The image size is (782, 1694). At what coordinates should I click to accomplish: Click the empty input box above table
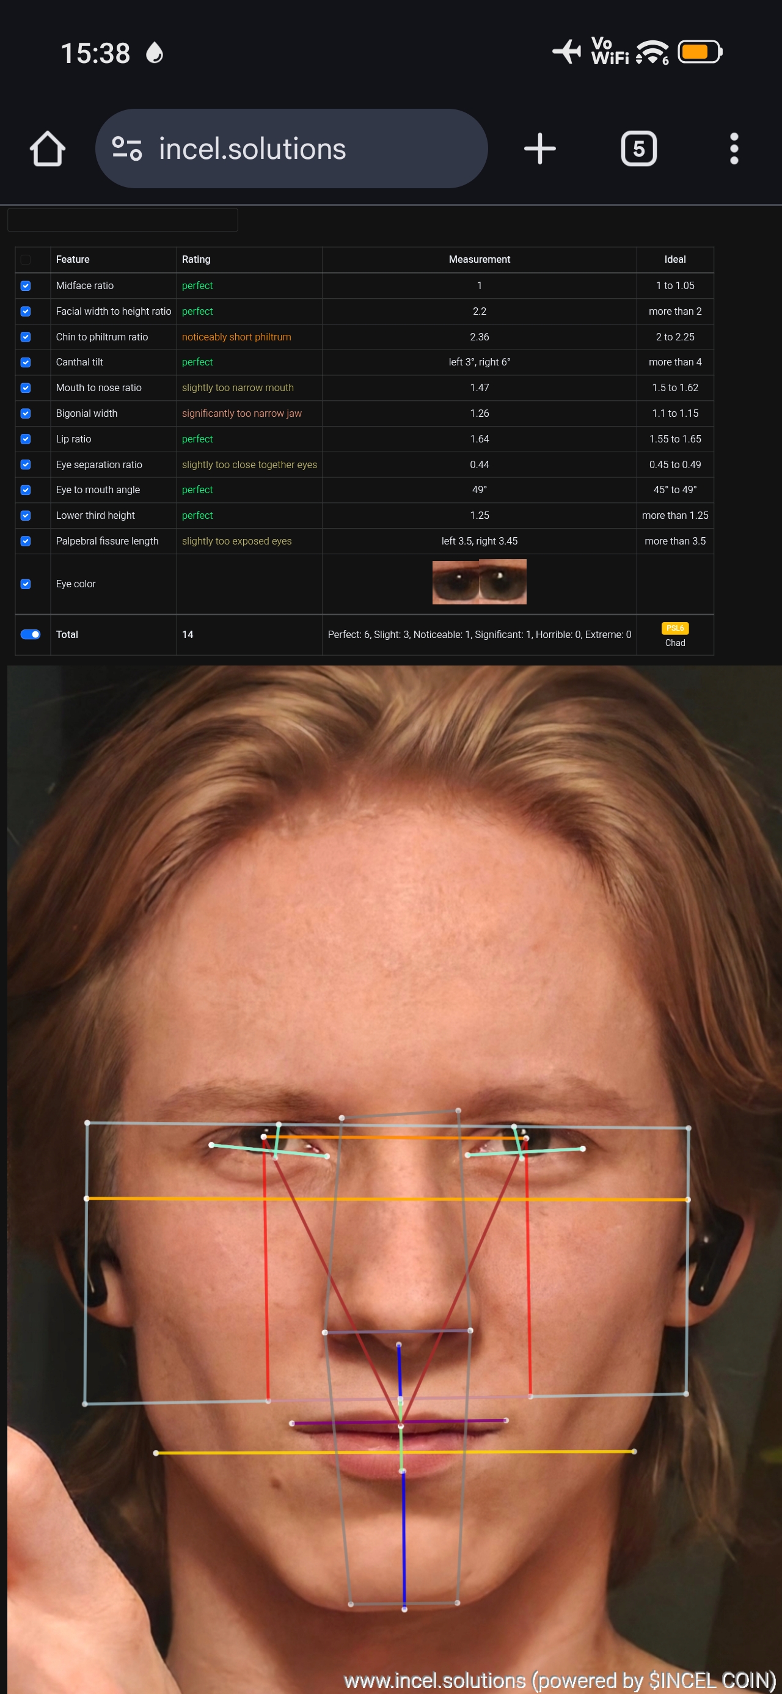[x=122, y=219]
